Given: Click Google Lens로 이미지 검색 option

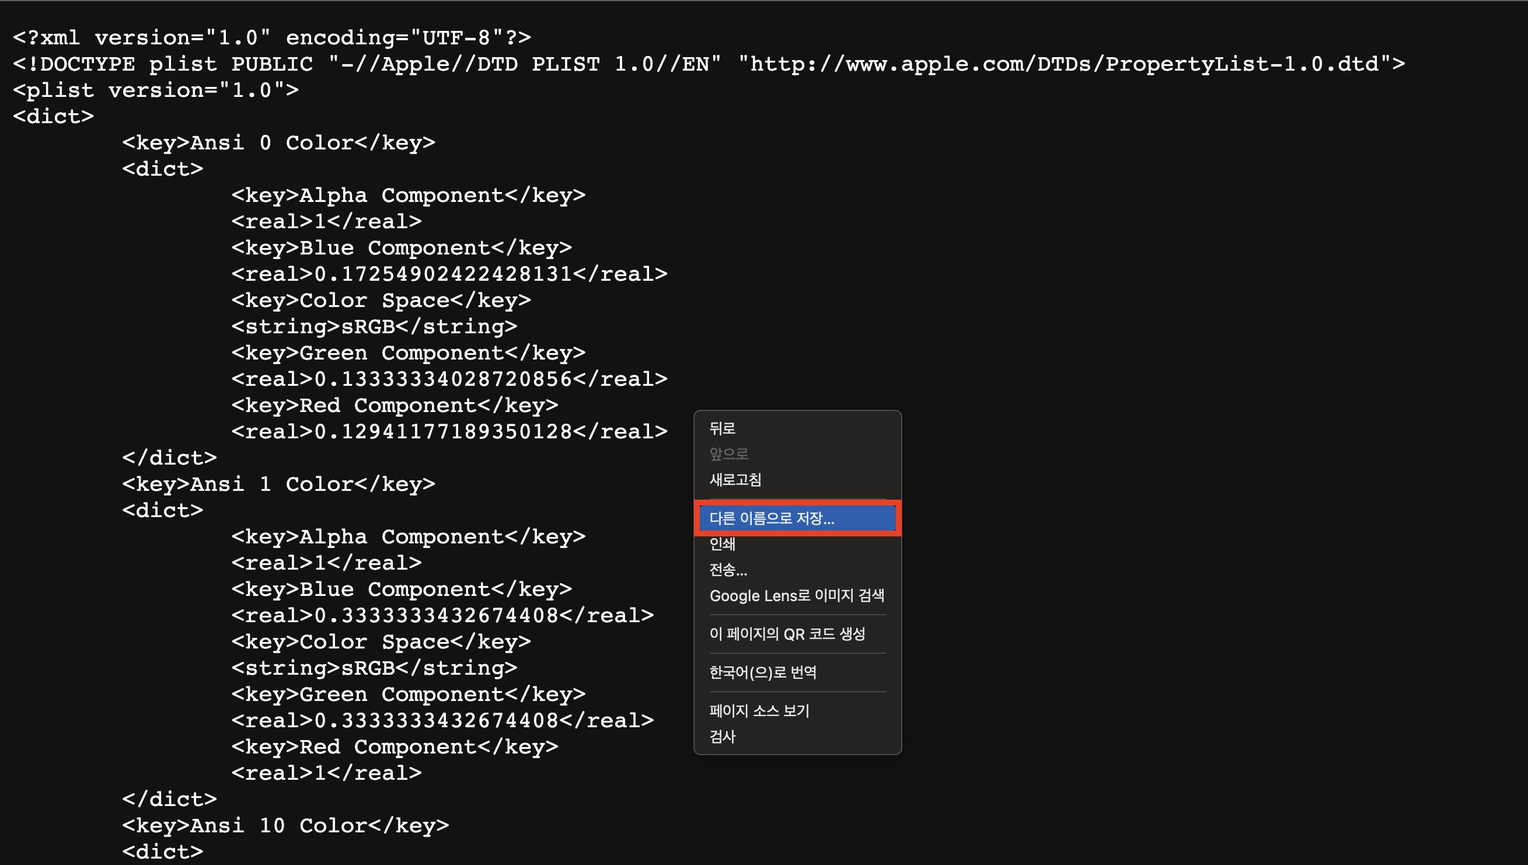Looking at the screenshot, I should point(797,595).
